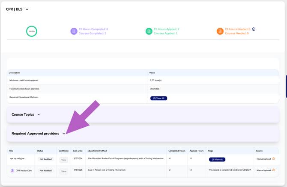Click warning icon on sally joe row
This screenshot has height=187, width=287.
click(x=274, y=159)
